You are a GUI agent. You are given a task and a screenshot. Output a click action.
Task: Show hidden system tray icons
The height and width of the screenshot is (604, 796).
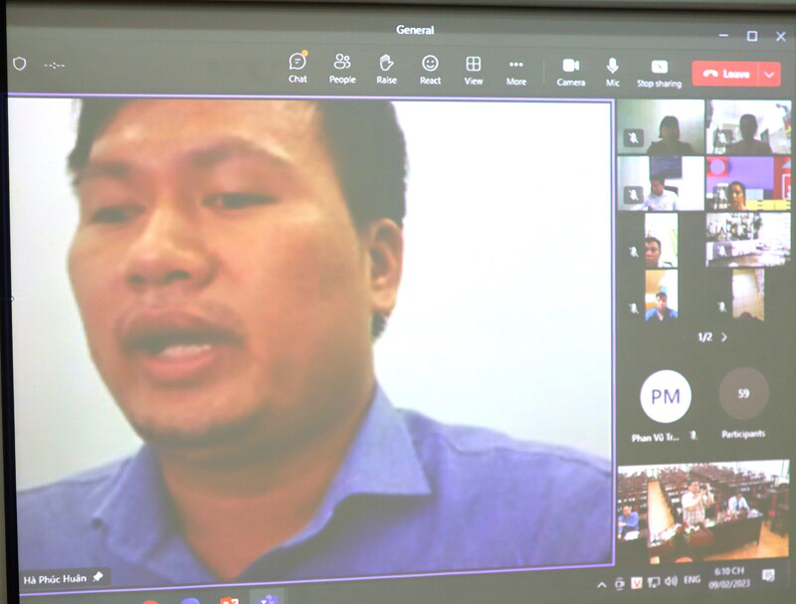[602, 583]
